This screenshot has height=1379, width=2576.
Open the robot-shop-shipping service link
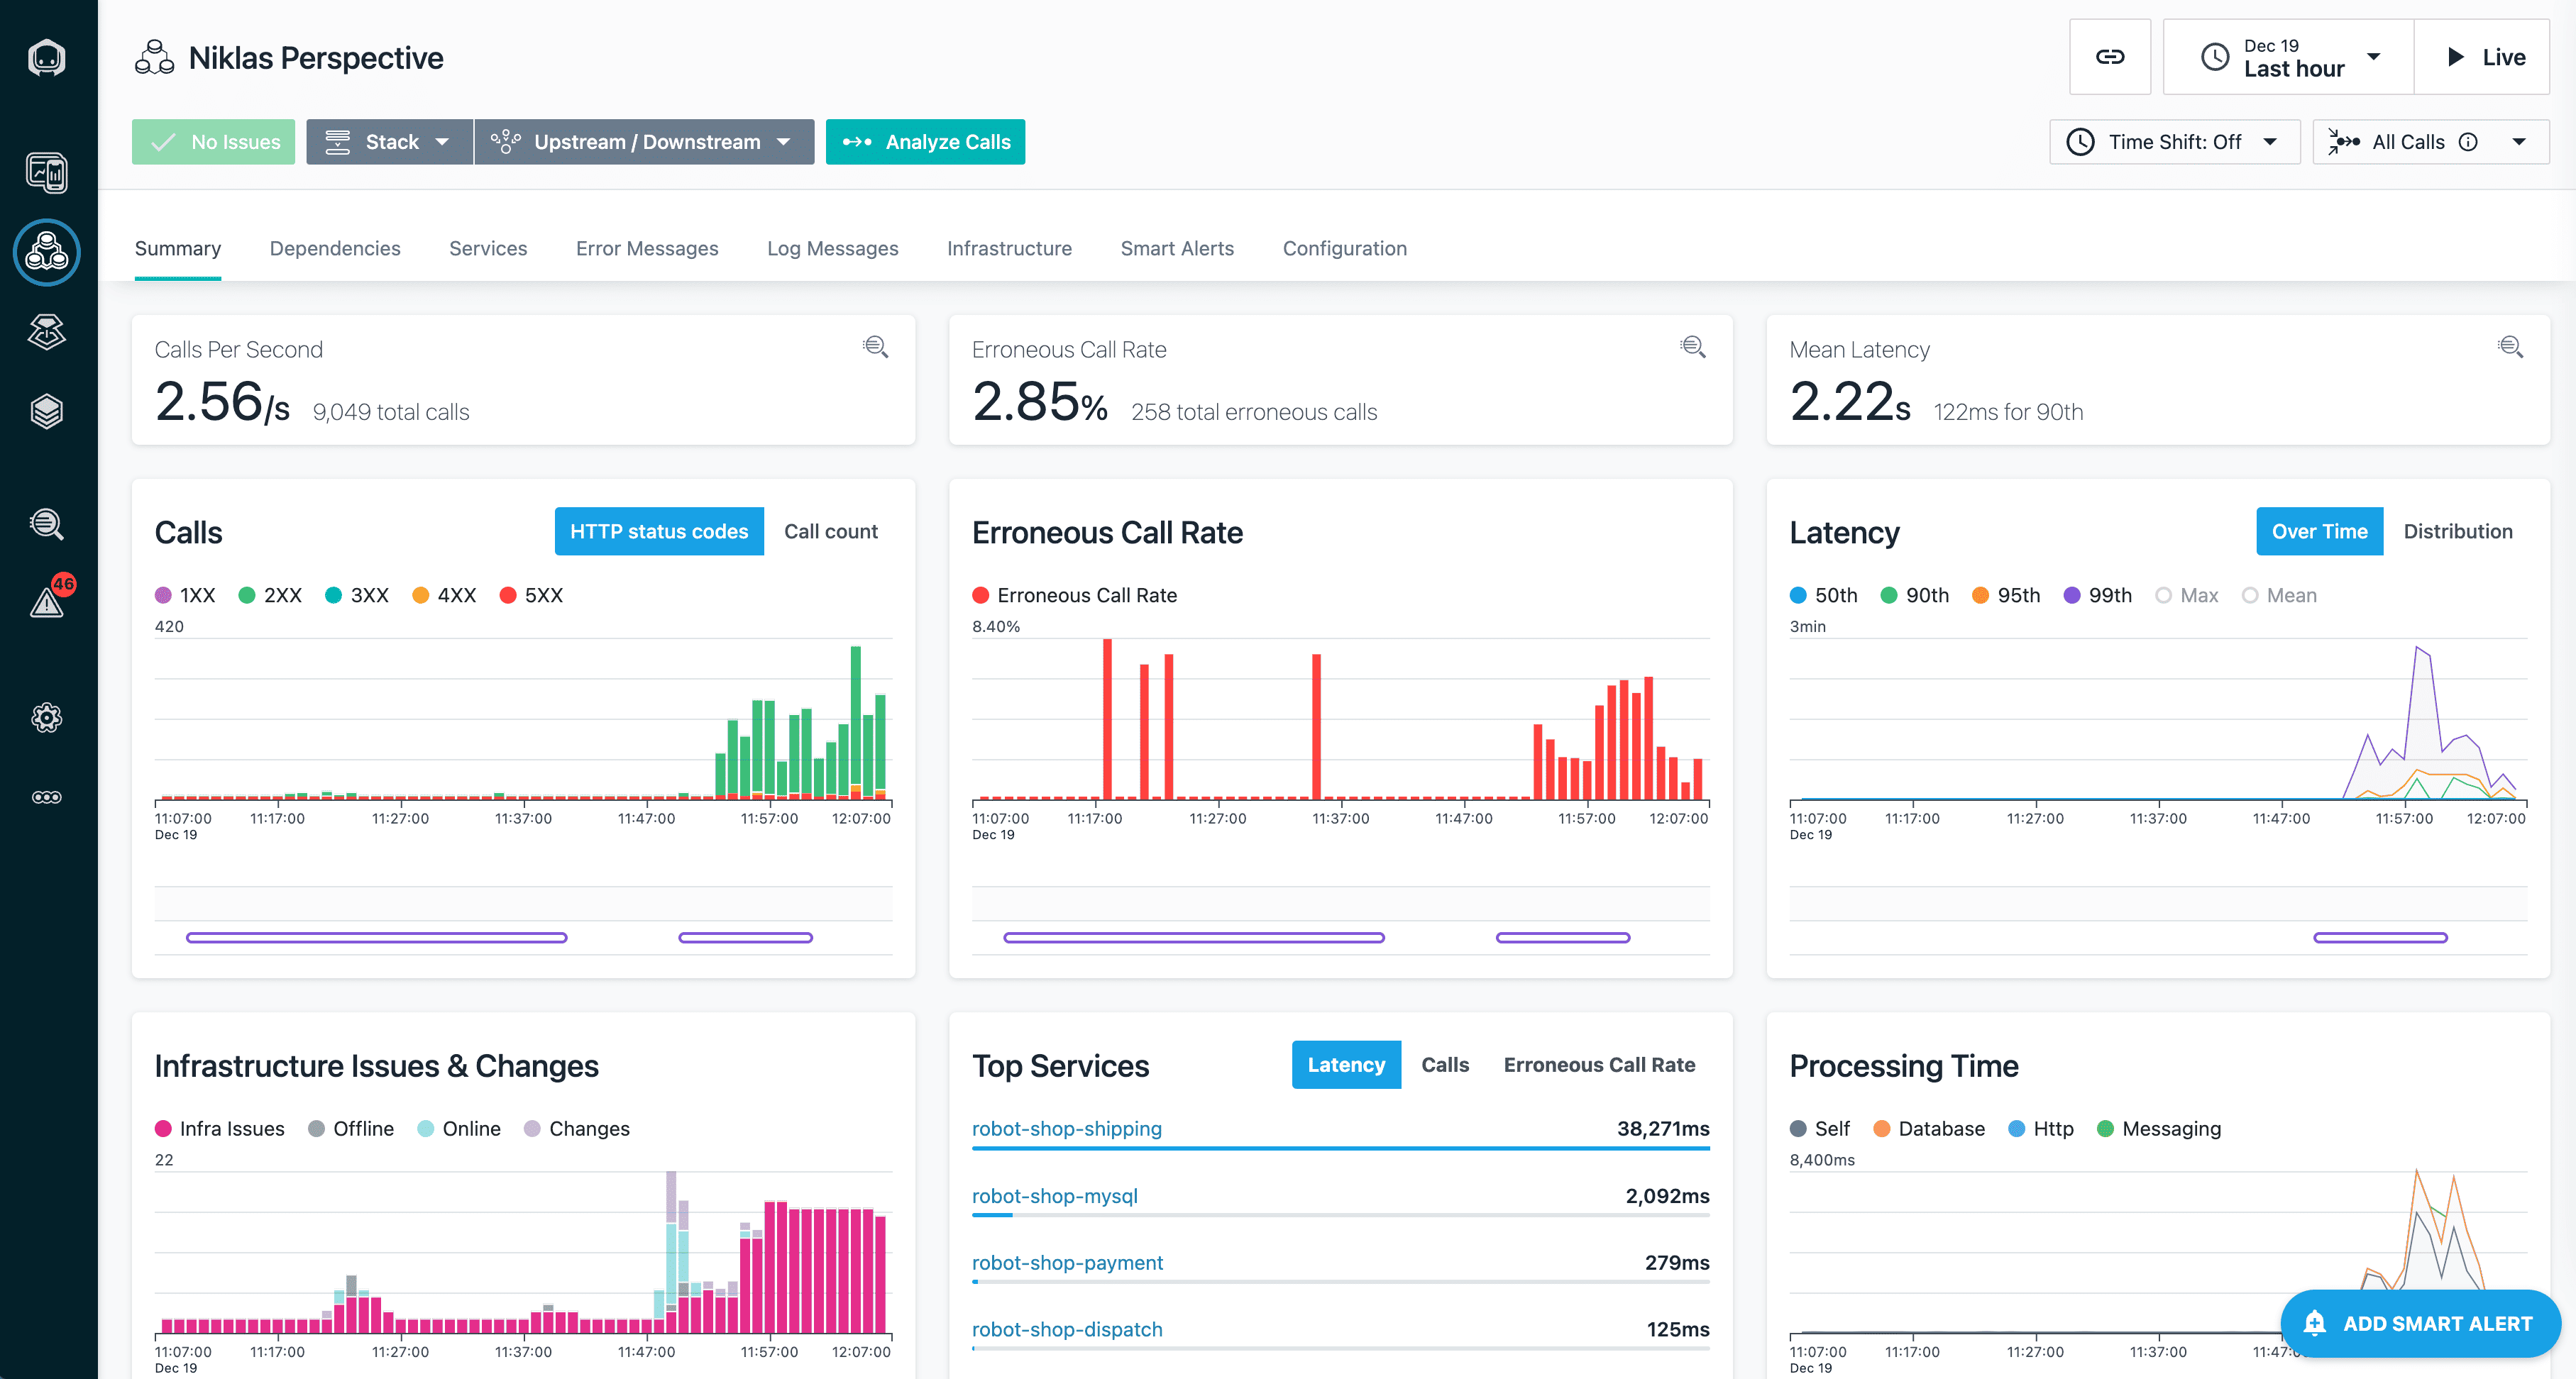(1067, 1128)
